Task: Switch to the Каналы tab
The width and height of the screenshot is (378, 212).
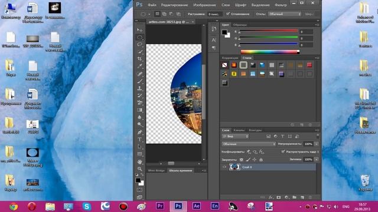Action: (239, 130)
